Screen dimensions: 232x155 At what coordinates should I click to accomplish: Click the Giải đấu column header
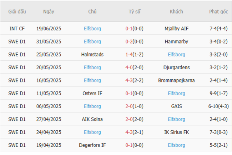(17, 12)
